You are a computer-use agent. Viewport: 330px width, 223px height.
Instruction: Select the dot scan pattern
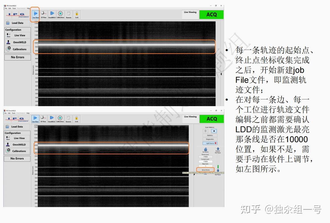[214, 130]
